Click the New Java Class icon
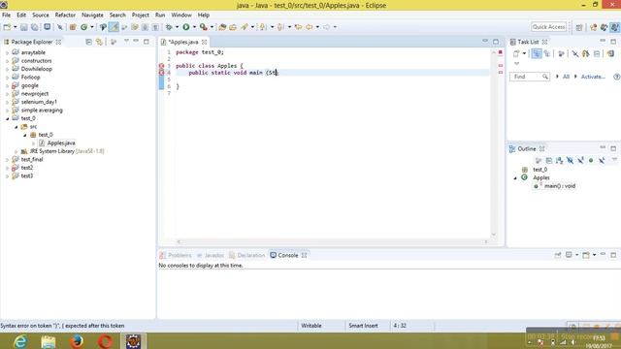This screenshot has height=349, width=621. (84, 27)
